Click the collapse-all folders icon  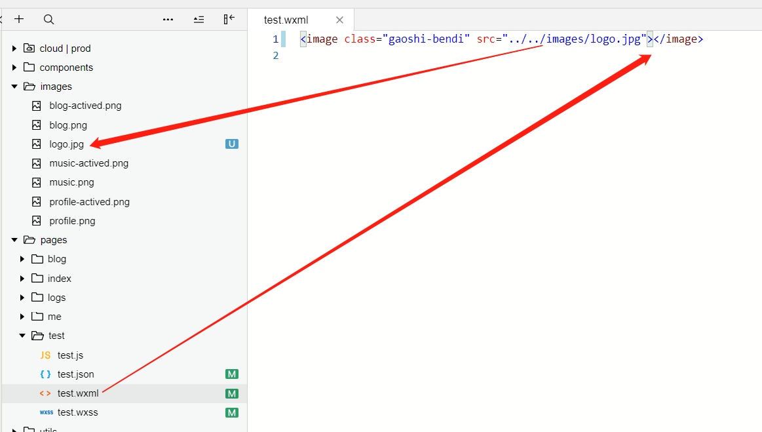click(x=199, y=20)
